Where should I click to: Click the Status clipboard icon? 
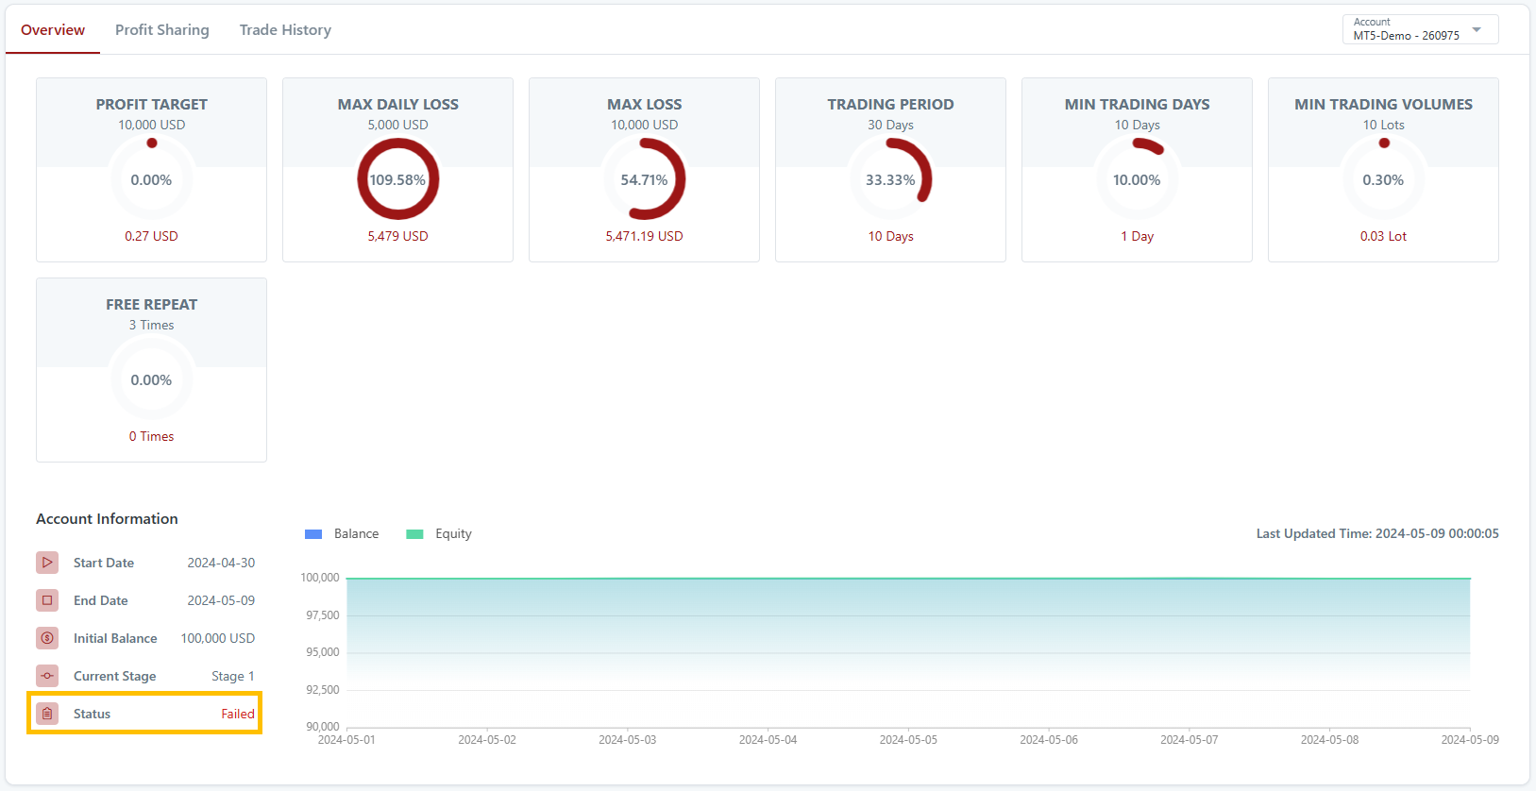click(47, 714)
